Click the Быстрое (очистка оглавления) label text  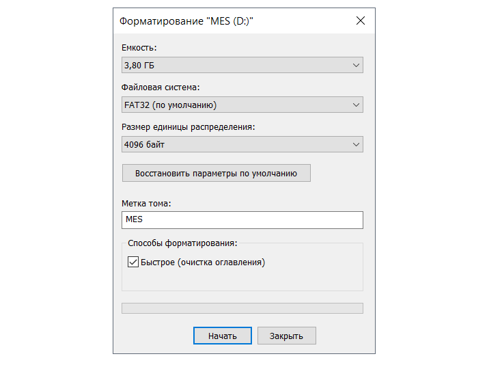coord(203,262)
